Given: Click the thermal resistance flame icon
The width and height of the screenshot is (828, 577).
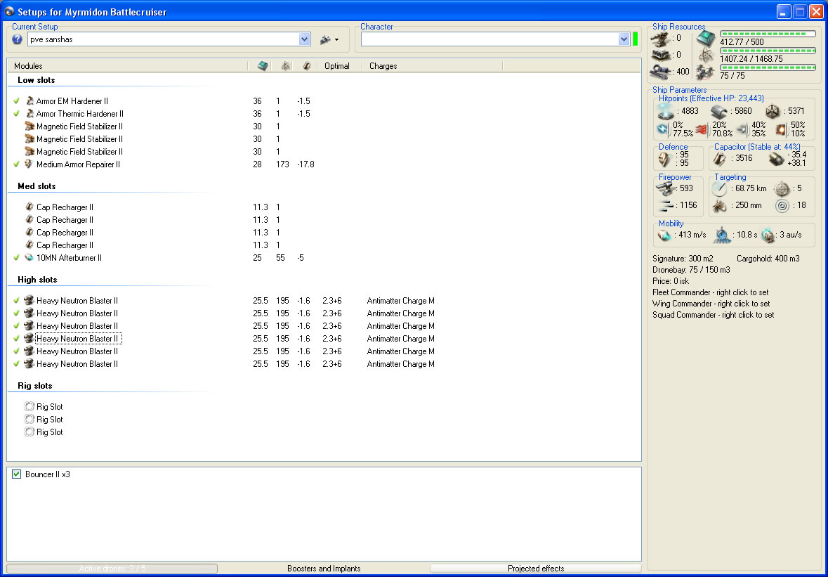Looking at the screenshot, I should (x=702, y=129).
